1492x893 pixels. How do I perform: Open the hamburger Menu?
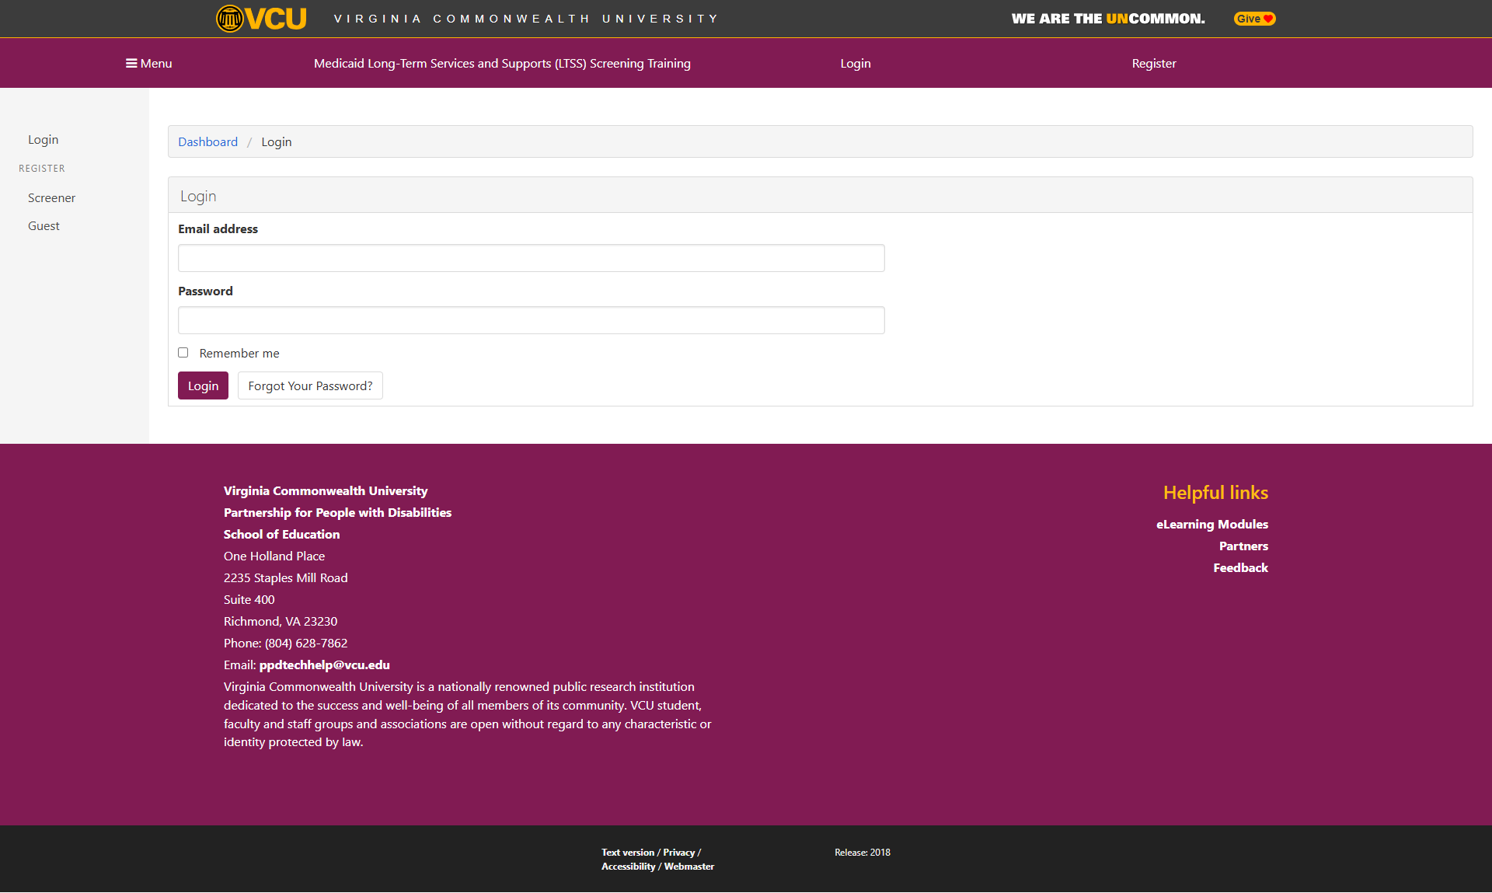click(x=148, y=63)
